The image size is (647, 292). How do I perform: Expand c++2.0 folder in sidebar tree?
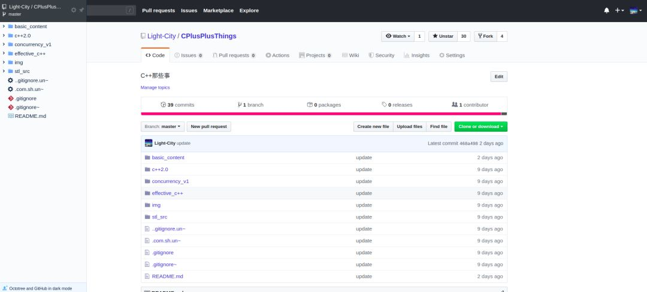[x=4, y=35]
